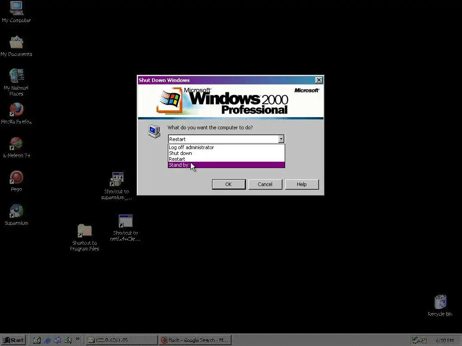Open Help in Shut Down Windows

click(x=302, y=184)
